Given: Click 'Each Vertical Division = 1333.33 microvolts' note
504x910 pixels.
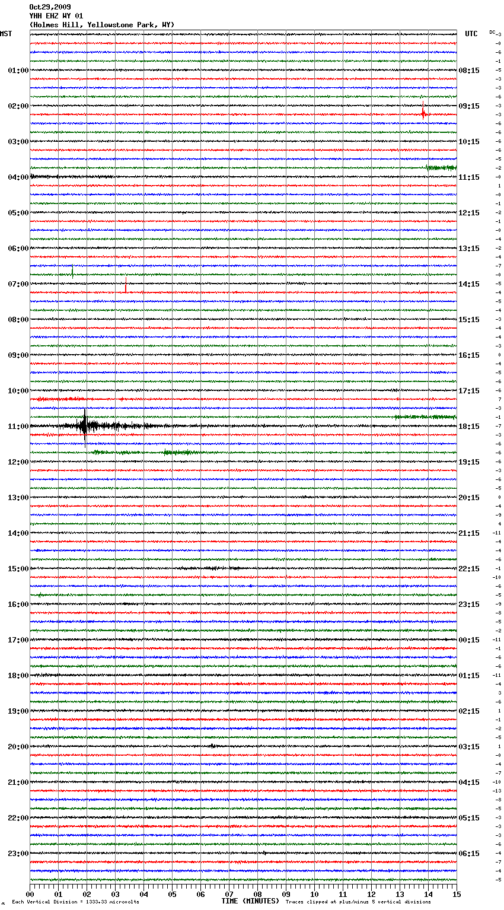Looking at the screenshot, I should pos(75,902).
